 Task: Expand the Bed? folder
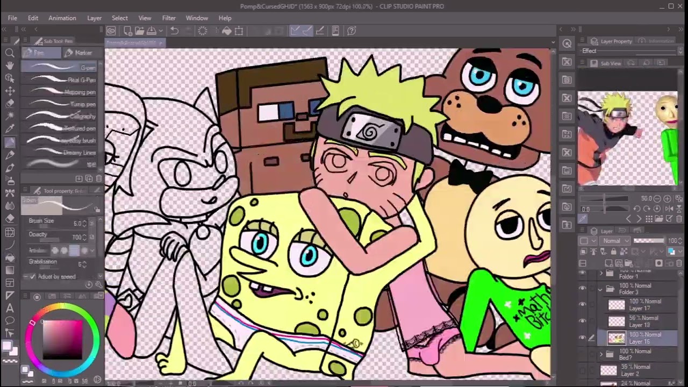tap(601, 354)
